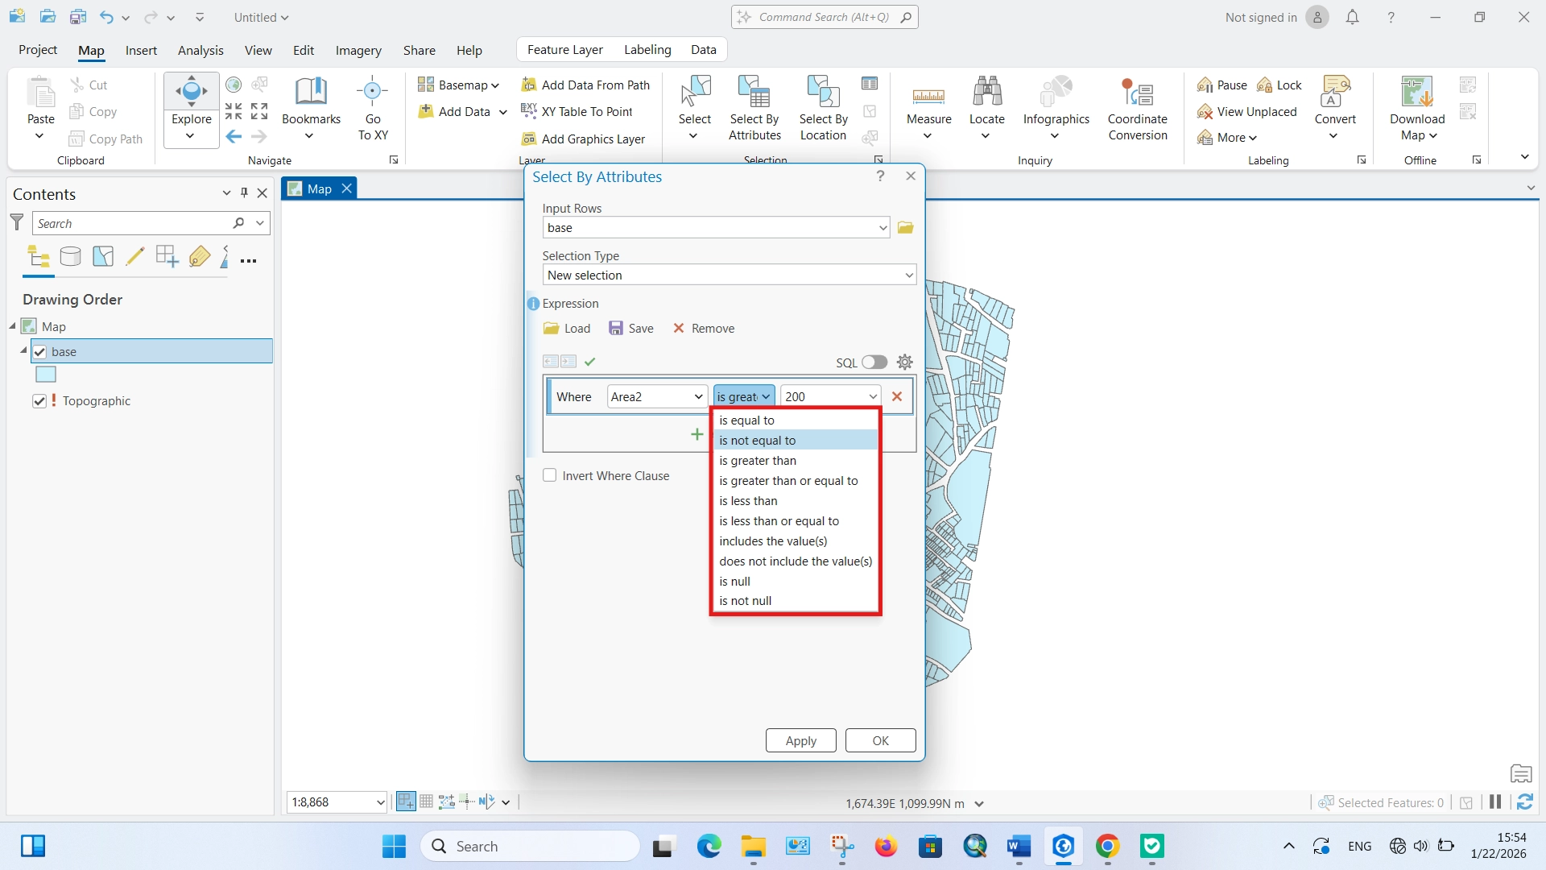
Task: Choose 'is not equal to' operator
Action: [x=795, y=441]
